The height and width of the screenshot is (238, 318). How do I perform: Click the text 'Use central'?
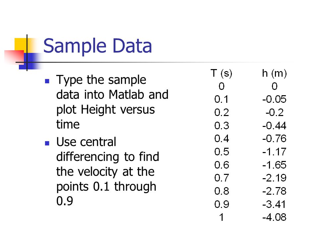[x=86, y=142]
